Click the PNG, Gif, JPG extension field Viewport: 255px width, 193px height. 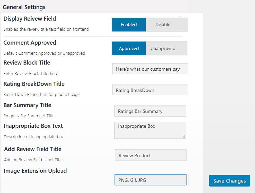coord(151,180)
